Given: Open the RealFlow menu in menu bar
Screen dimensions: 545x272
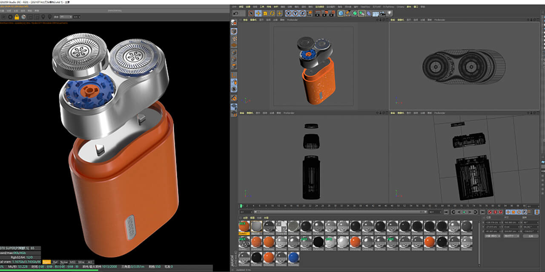Looking at the screenshot, I should pyautogui.click(x=365, y=7).
